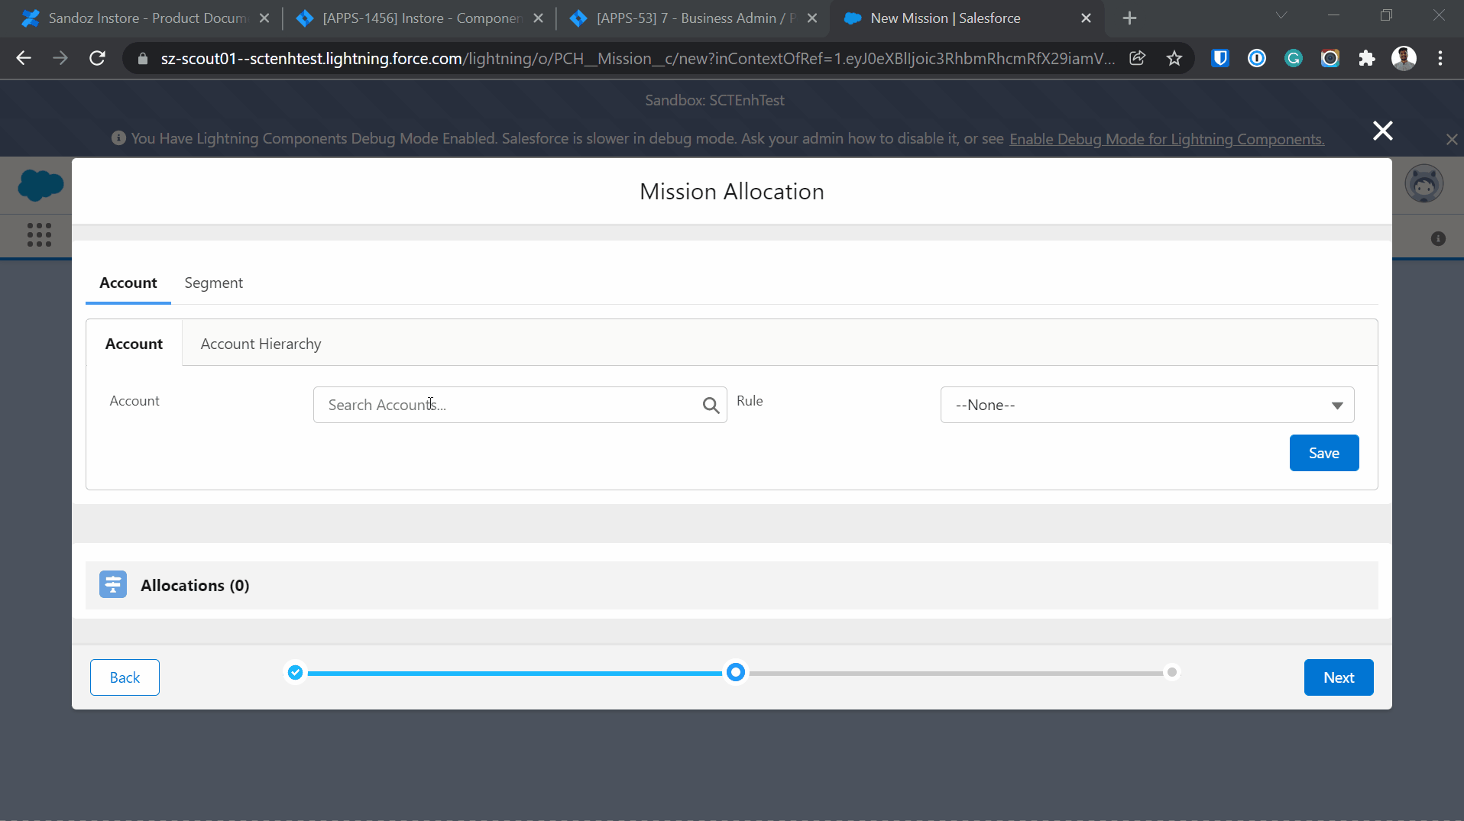Open Enable Debug Mode for Lightning Components link
1464x821 pixels.
tap(1166, 139)
